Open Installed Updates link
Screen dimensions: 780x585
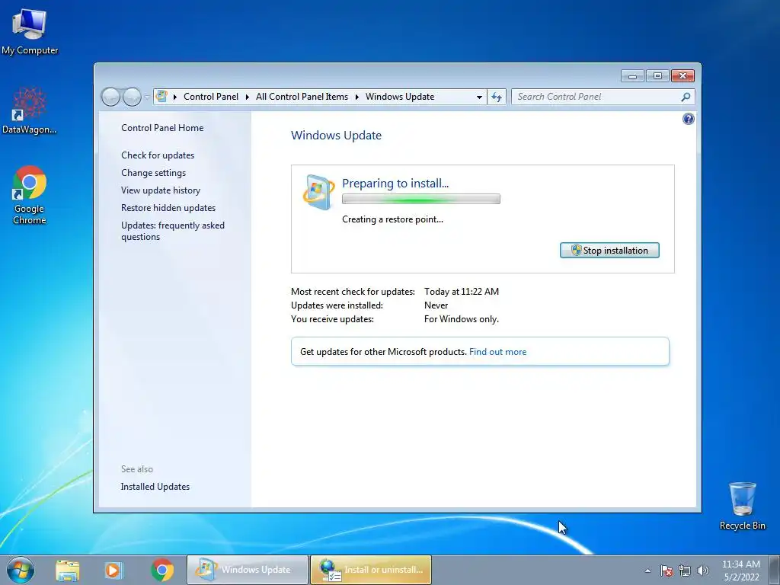point(155,487)
